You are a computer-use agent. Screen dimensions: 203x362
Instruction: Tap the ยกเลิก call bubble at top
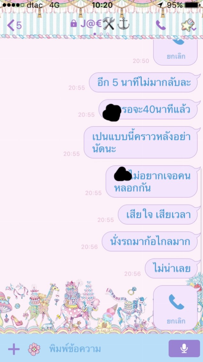click(x=176, y=52)
